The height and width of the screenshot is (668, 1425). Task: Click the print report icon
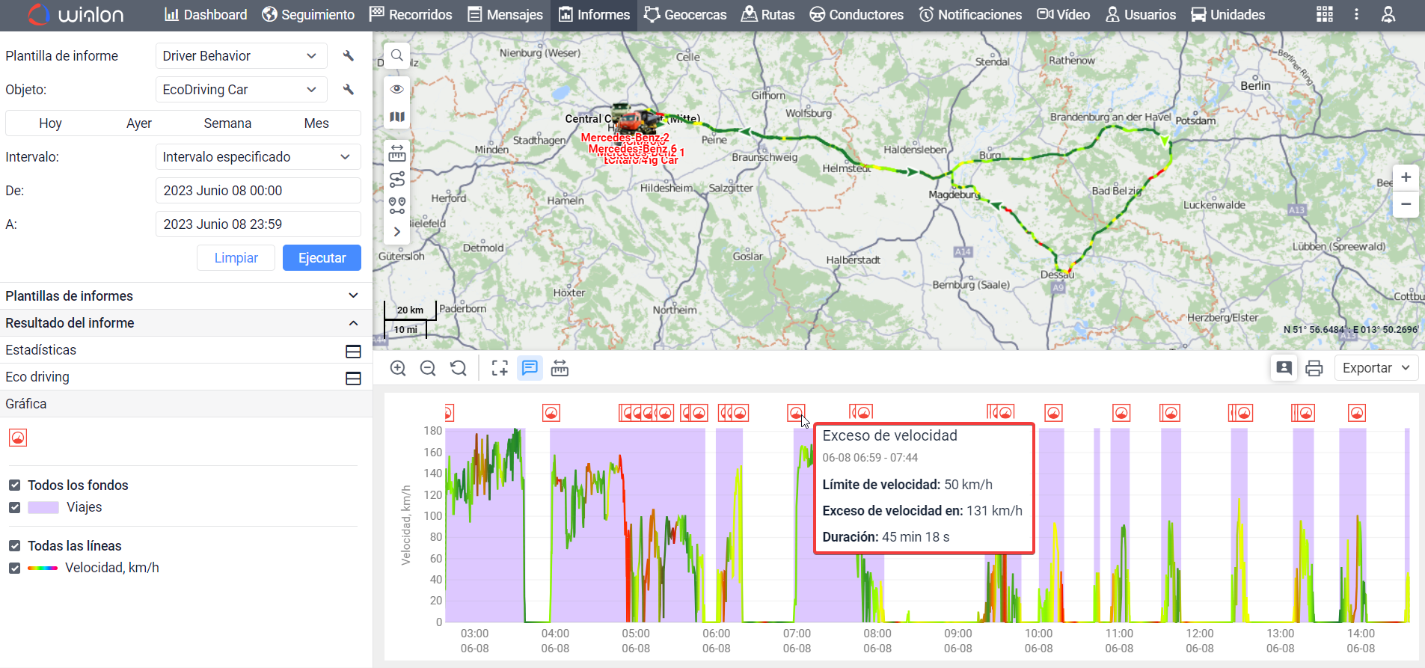tap(1314, 368)
